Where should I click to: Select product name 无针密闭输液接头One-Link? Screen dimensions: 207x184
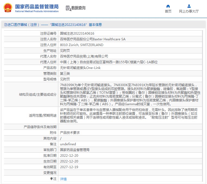80,68
